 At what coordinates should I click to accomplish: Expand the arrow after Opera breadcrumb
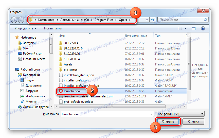[x=130, y=20]
